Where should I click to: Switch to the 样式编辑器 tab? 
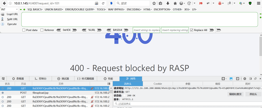[x=85, y=79]
